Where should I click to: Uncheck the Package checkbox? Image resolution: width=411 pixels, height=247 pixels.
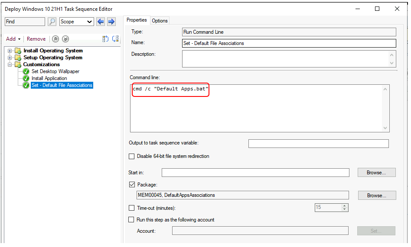132,185
